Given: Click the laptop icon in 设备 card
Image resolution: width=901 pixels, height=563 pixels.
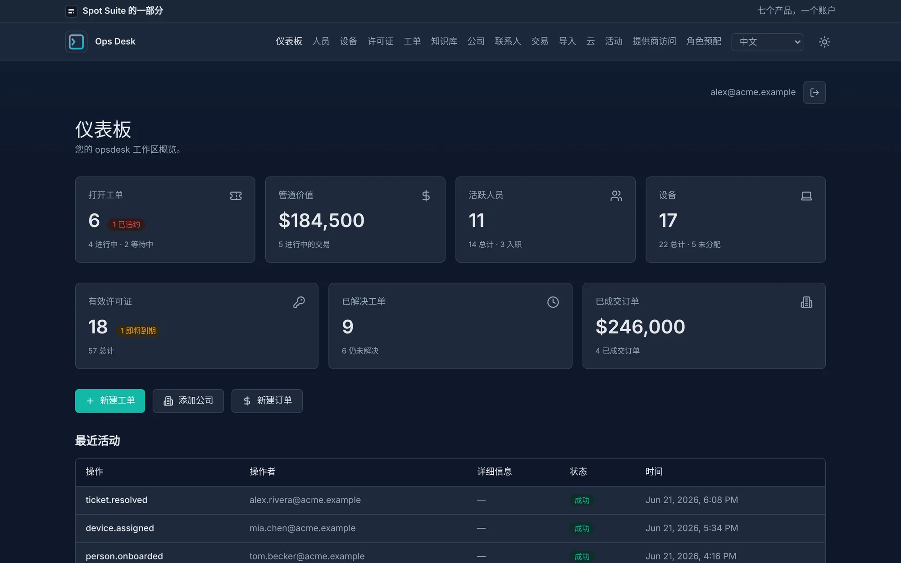Looking at the screenshot, I should pos(806,196).
